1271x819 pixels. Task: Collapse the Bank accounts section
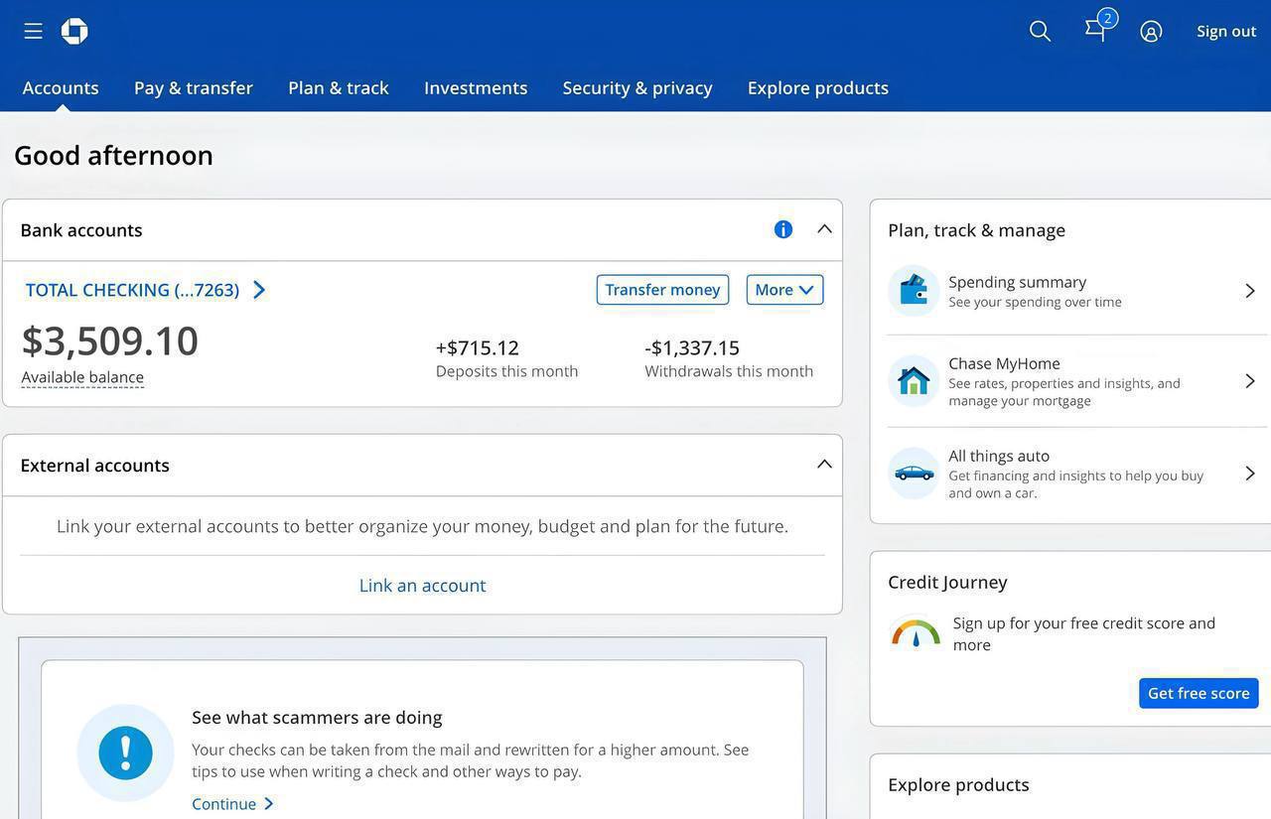[x=824, y=229]
